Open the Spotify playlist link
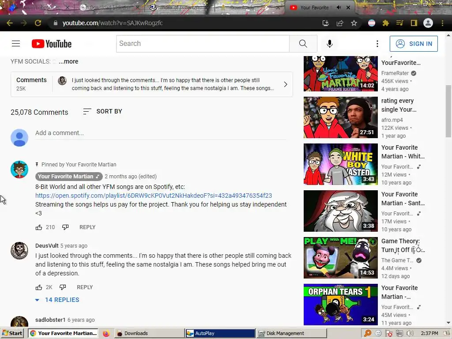The height and width of the screenshot is (339, 452). pos(153,196)
